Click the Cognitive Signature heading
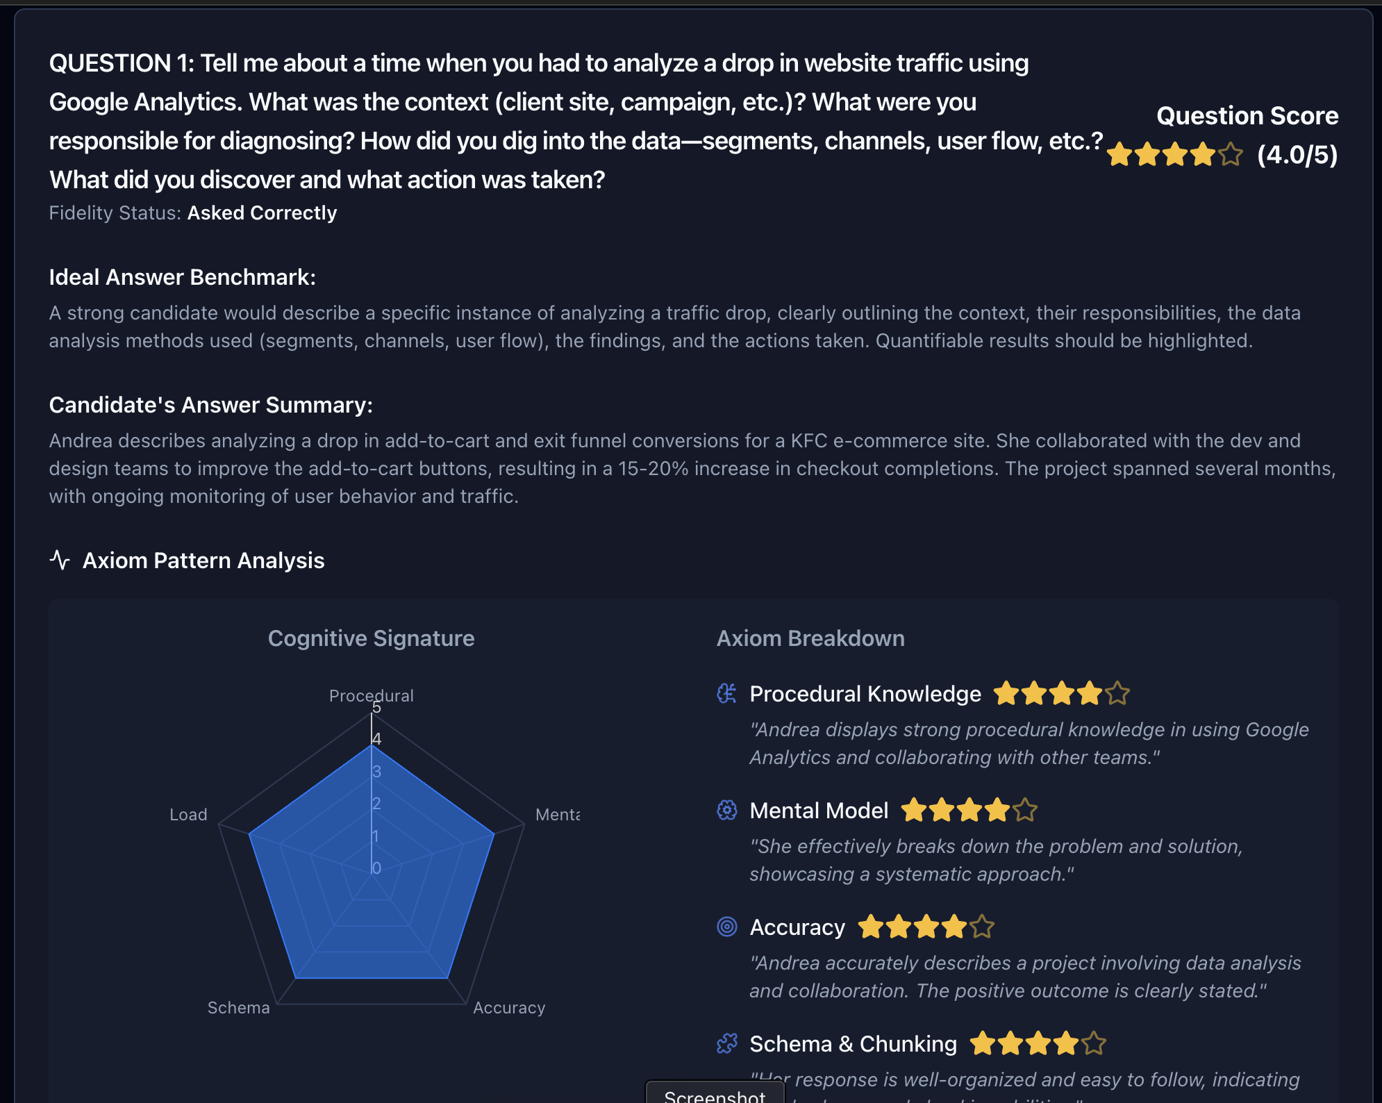Image resolution: width=1382 pixels, height=1103 pixels. [371, 638]
